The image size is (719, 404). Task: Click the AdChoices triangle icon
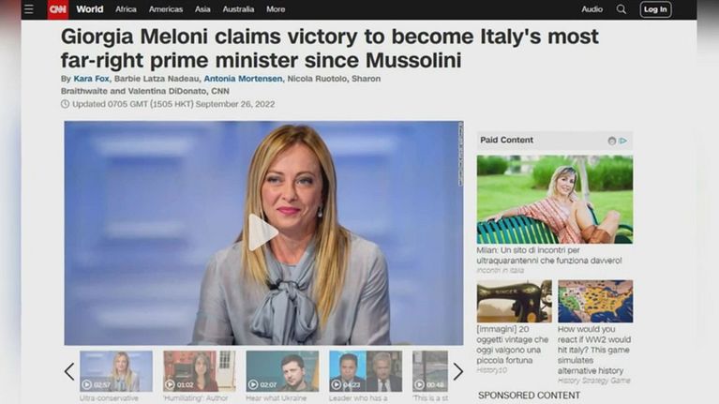click(x=623, y=141)
